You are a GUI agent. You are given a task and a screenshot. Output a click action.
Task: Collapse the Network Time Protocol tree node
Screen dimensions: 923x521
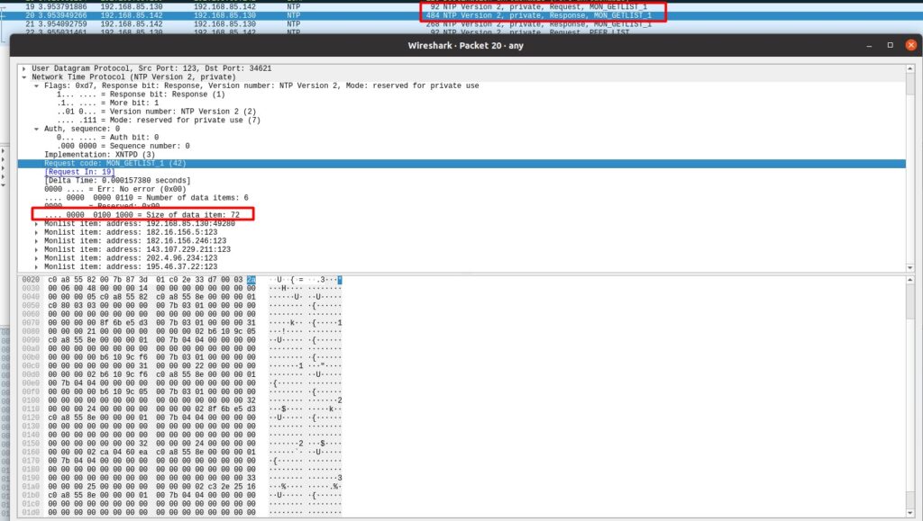click(x=24, y=77)
